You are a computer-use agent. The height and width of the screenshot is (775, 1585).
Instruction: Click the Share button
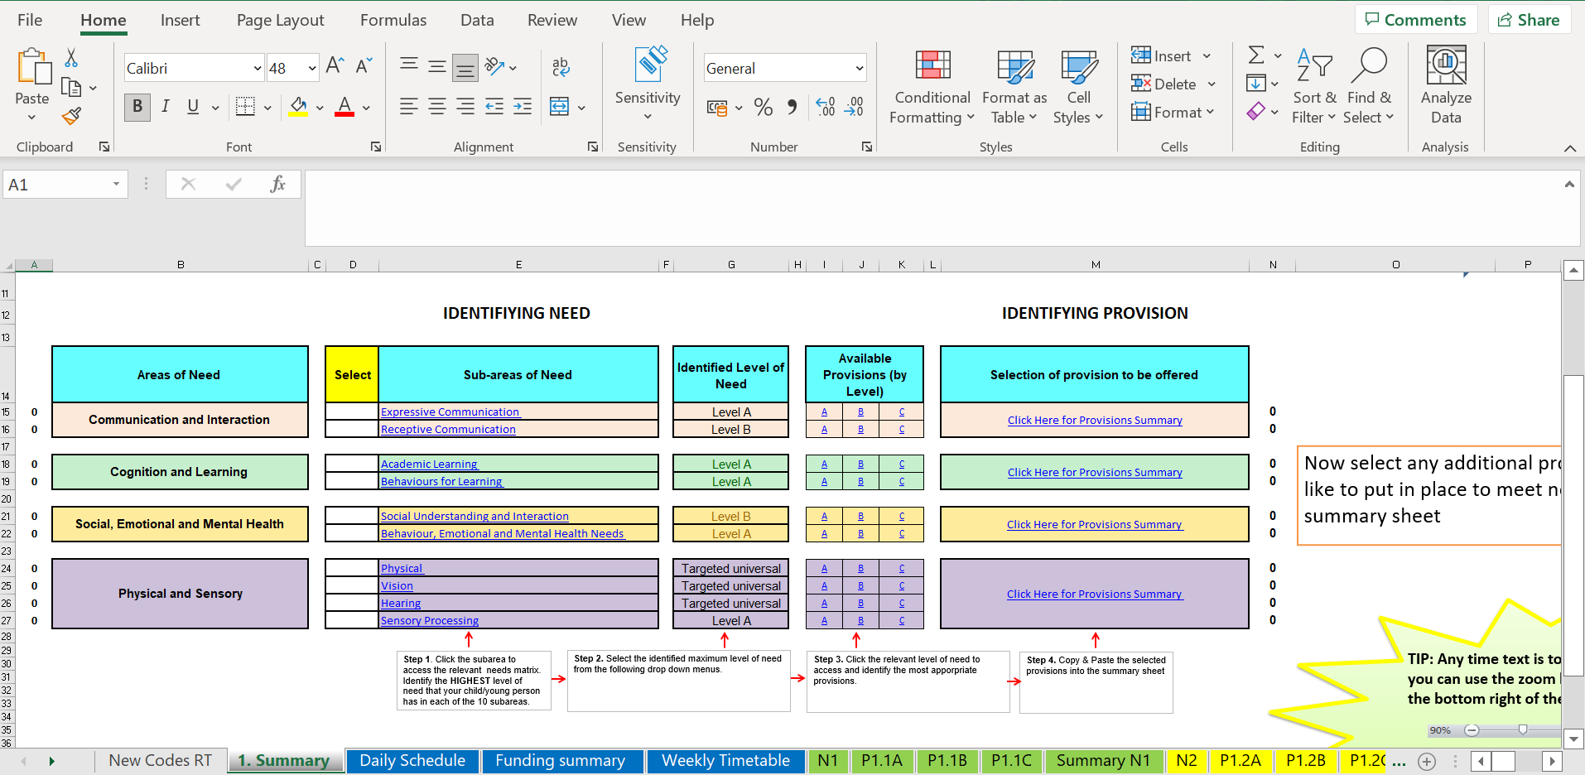tap(1529, 21)
